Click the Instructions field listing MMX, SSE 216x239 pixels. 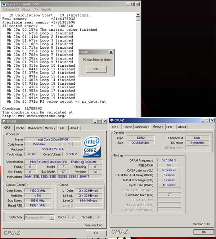click(63, 177)
